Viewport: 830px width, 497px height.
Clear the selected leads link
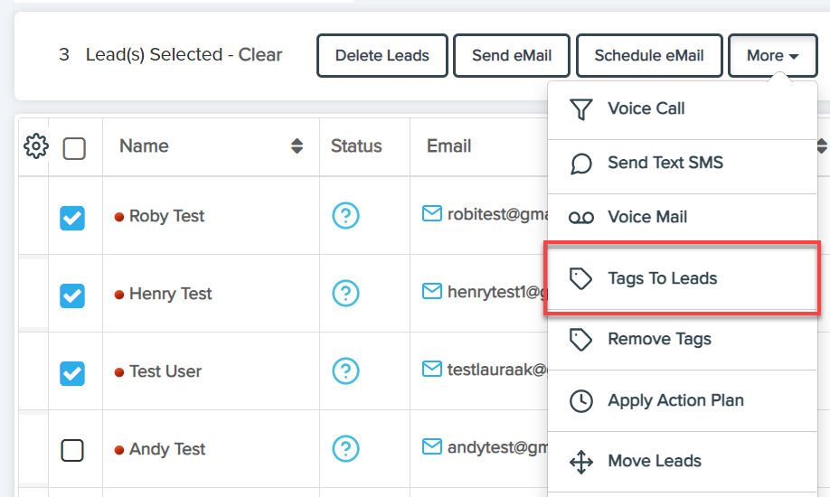point(260,55)
